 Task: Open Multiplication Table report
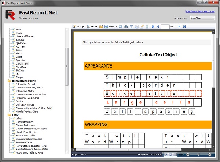pos(26,136)
